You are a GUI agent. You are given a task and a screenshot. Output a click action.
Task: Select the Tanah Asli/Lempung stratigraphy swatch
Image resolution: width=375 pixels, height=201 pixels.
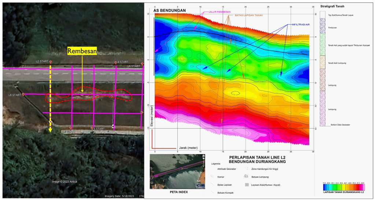(x=323, y=63)
